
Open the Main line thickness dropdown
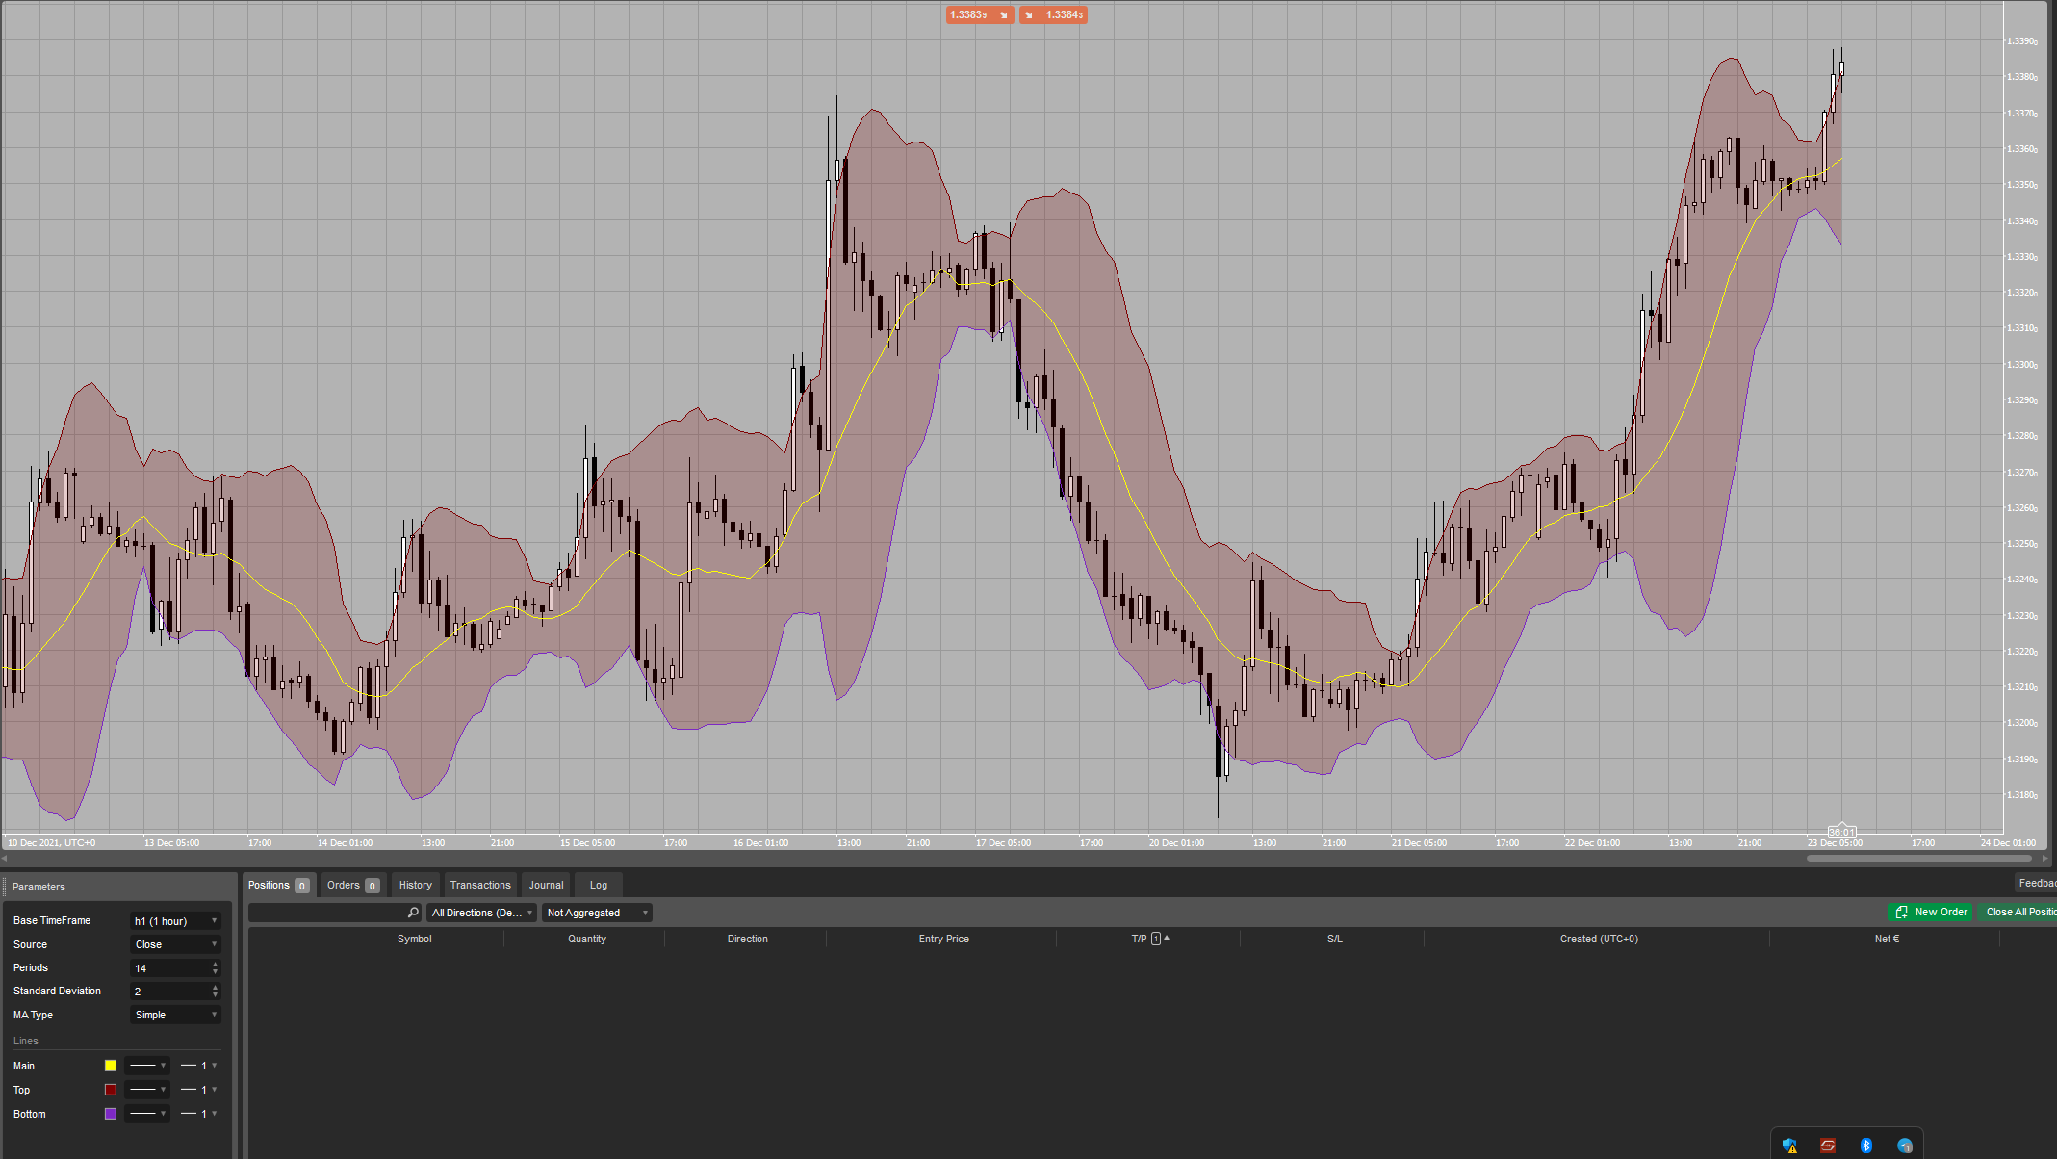pyautogui.click(x=199, y=1066)
